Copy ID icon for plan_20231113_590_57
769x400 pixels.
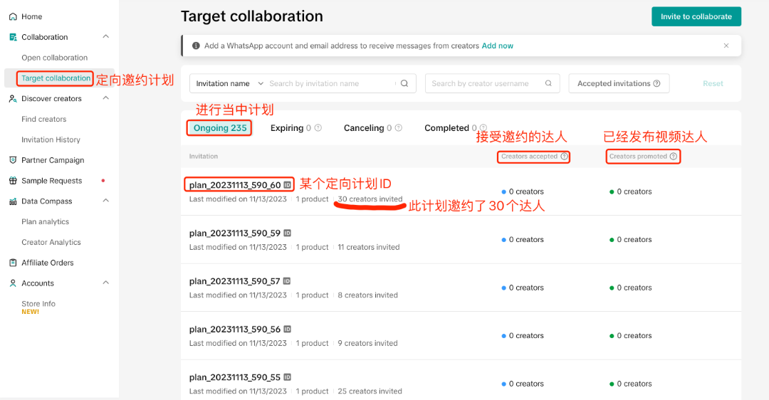(287, 281)
